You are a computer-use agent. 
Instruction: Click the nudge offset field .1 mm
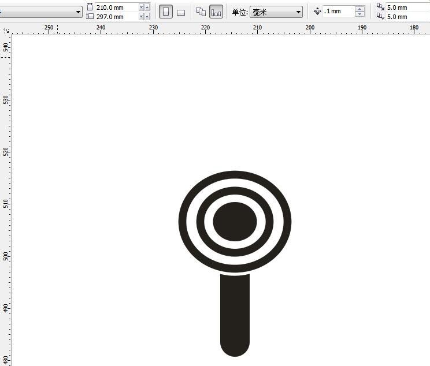click(x=339, y=12)
